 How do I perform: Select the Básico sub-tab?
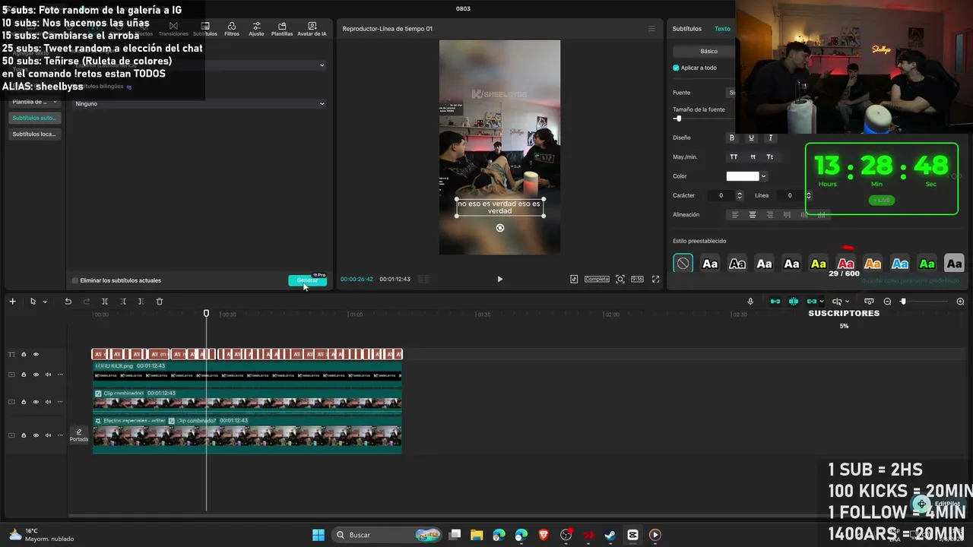[x=708, y=51]
